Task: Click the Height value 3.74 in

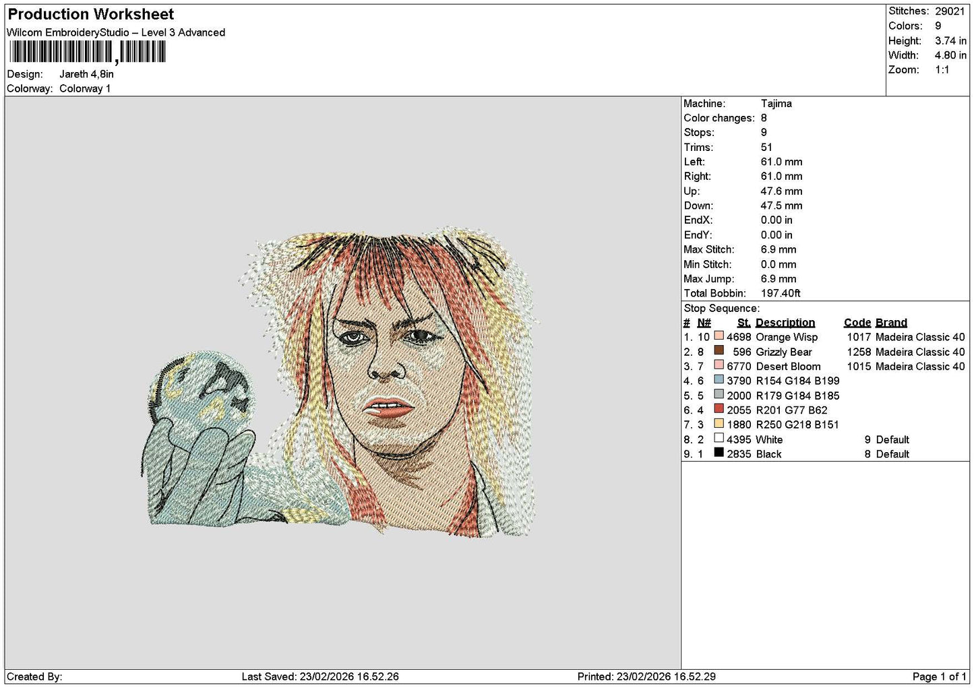Action: point(950,40)
